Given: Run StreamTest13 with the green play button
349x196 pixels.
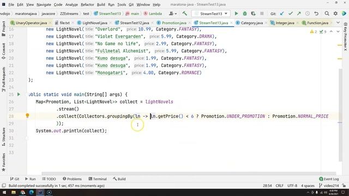Looking at the screenshot, I should pyautogui.click(x=236, y=14).
